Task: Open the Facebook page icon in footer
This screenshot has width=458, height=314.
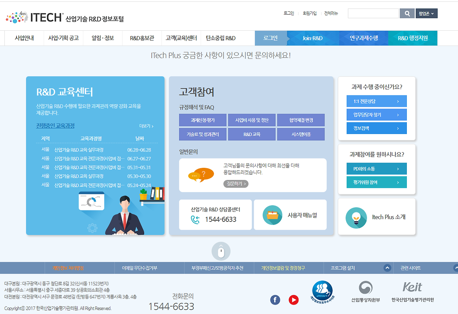Action: 275,300
